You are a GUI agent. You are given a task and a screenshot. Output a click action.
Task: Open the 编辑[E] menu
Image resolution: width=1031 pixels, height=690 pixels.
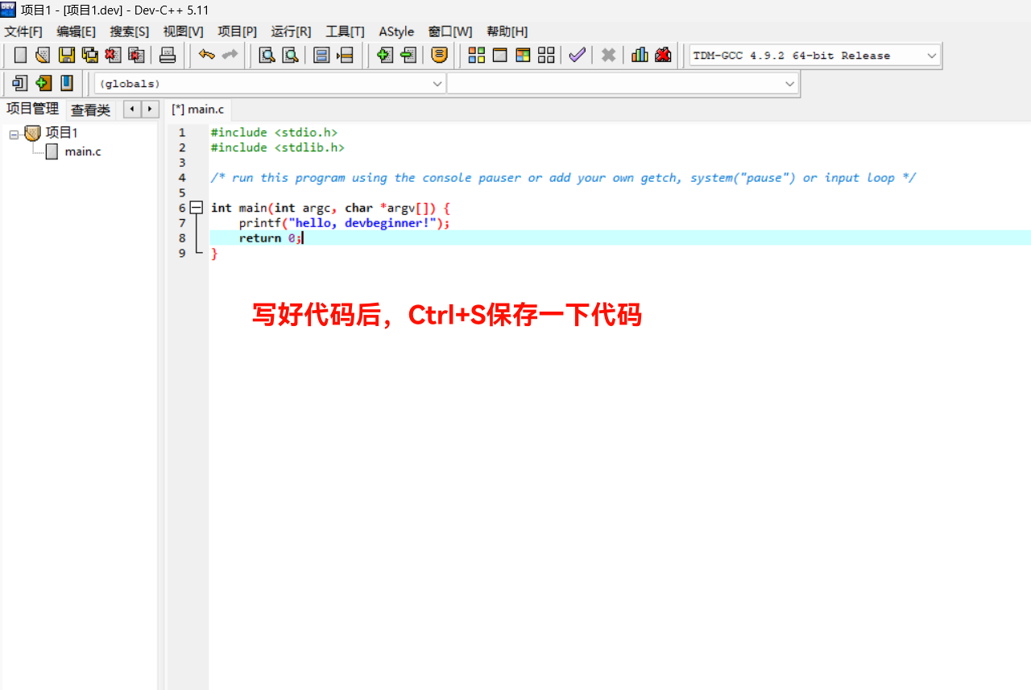coord(76,31)
